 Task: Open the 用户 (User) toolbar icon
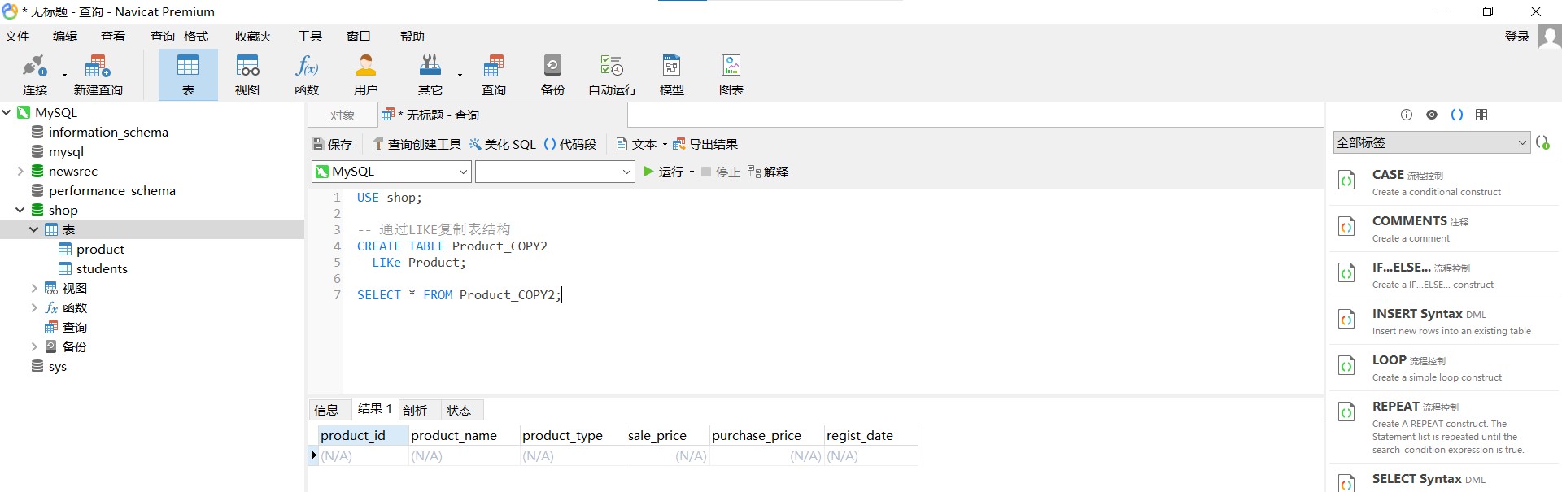coord(366,74)
